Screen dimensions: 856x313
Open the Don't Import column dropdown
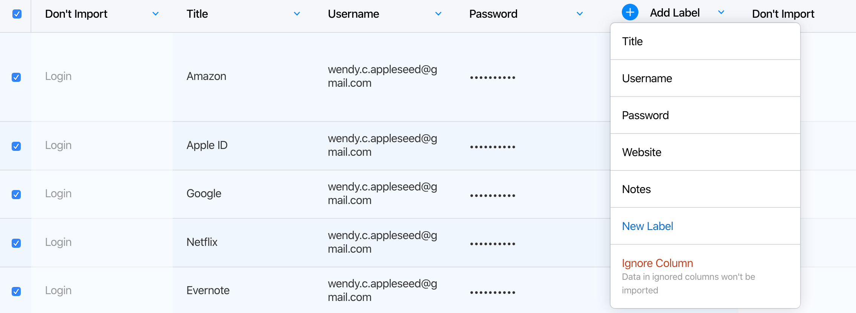click(x=155, y=14)
